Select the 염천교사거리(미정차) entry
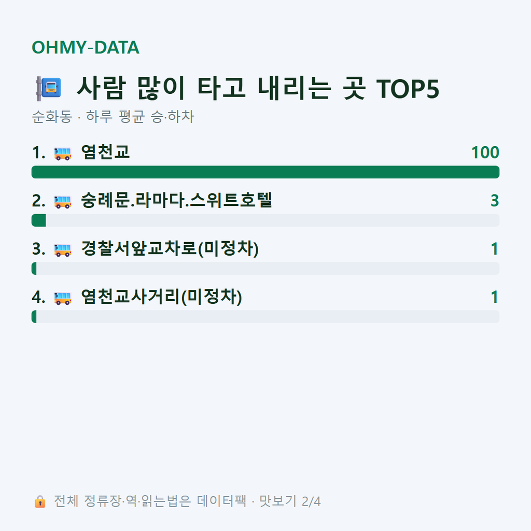Image resolution: width=531 pixels, height=531 pixels. pos(162,297)
